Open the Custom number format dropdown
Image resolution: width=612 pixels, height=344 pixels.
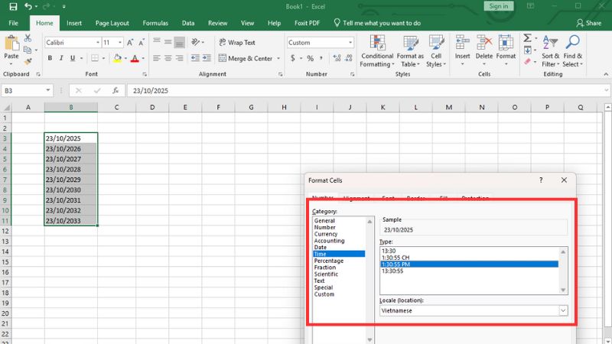click(x=350, y=43)
